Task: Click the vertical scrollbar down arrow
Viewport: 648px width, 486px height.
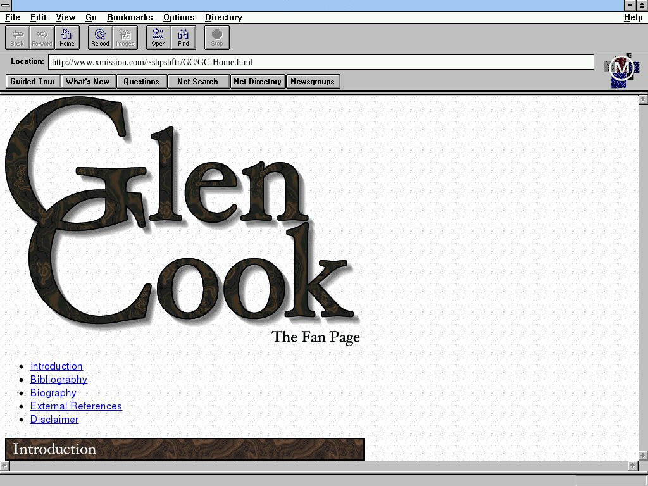Action: pos(643,455)
